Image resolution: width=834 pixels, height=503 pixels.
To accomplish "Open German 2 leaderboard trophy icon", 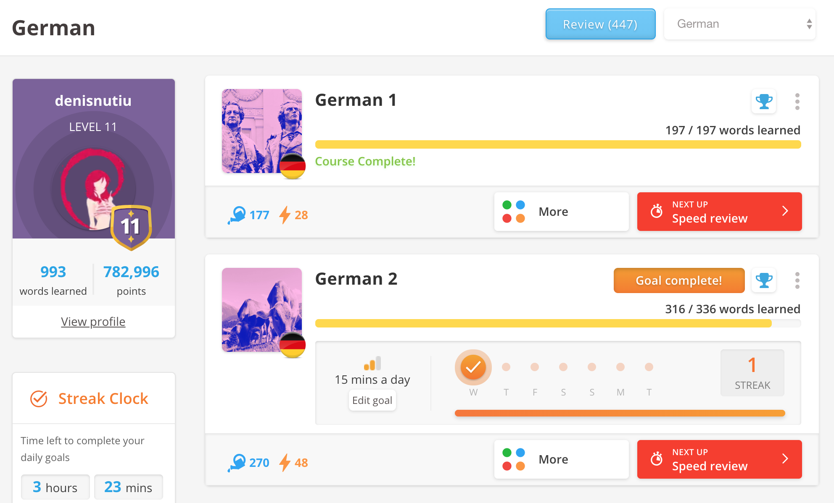I will (763, 280).
